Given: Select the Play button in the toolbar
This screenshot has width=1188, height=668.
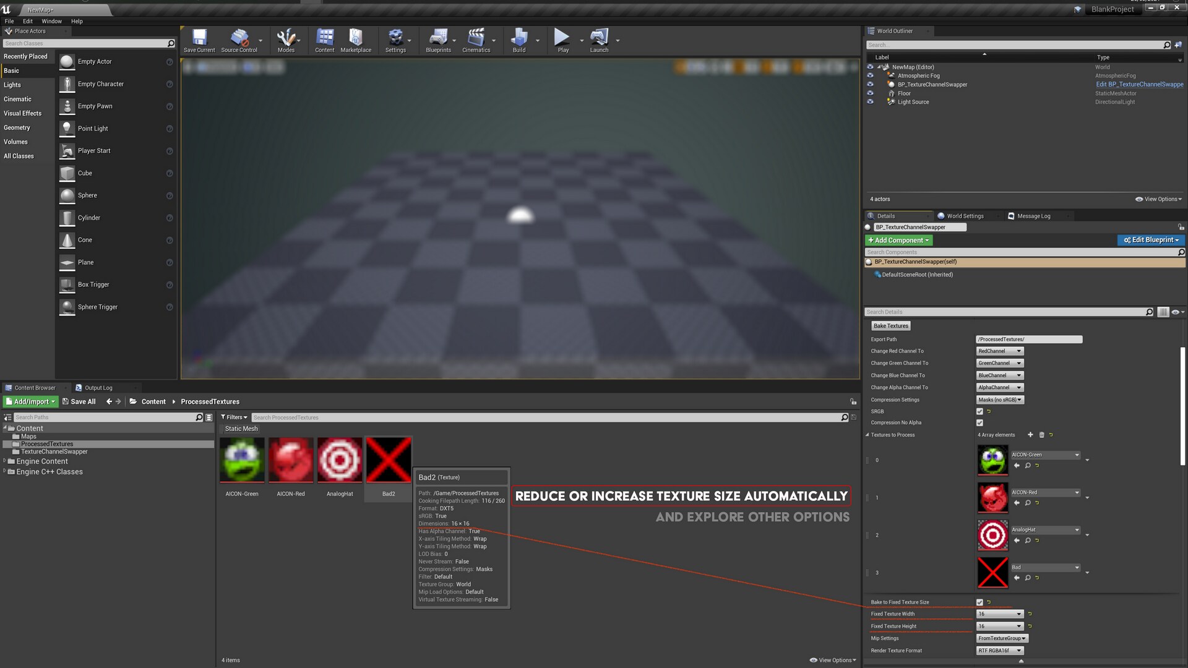Looking at the screenshot, I should pyautogui.click(x=562, y=38).
